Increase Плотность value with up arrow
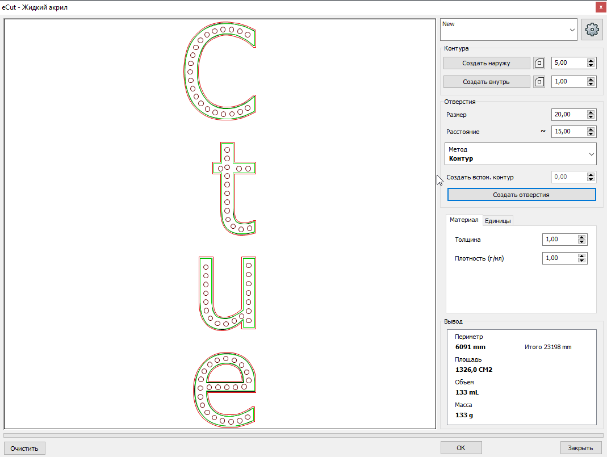 pos(582,255)
